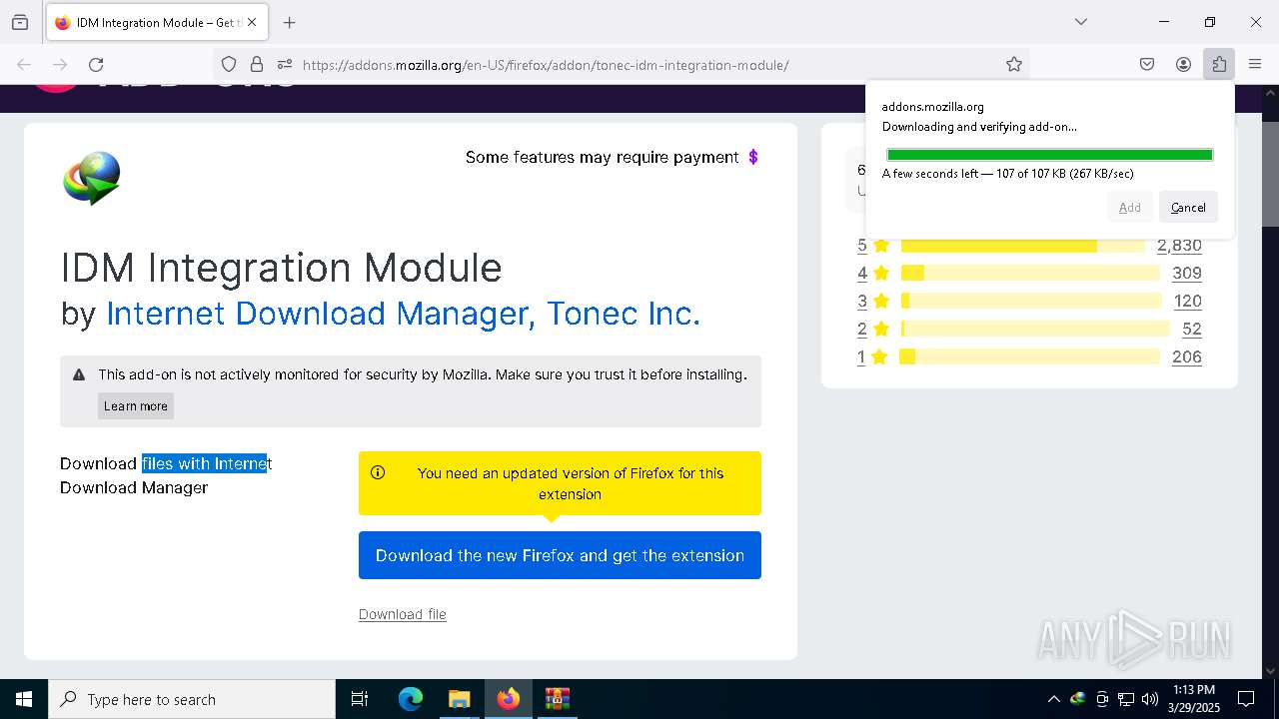Open the volume speaker tray icon
1279x719 pixels.
(x=1150, y=699)
